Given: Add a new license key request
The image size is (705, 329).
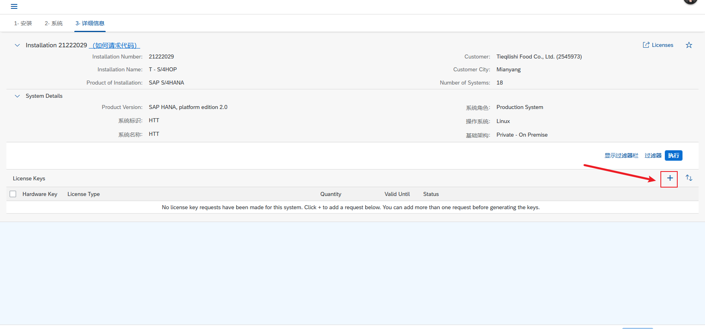Looking at the screenshot, I should pyautogui.click(x=670, y=178).
